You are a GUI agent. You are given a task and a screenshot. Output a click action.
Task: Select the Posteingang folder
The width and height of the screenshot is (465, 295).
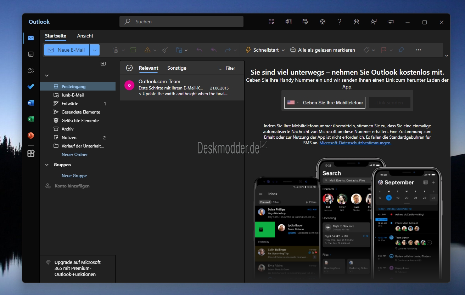78,86
